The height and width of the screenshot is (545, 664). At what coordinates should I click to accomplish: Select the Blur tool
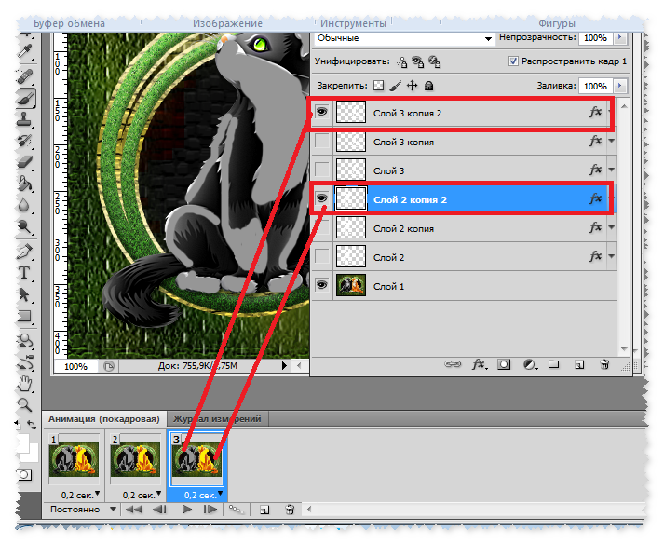pos(24,205)
